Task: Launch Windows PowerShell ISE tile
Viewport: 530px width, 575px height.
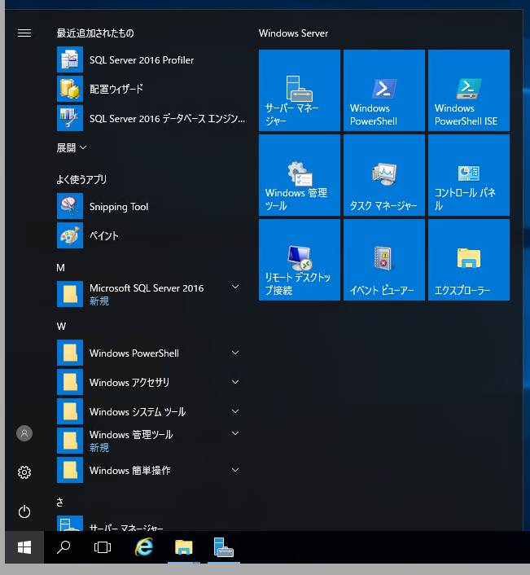Action: pos(469,90)
